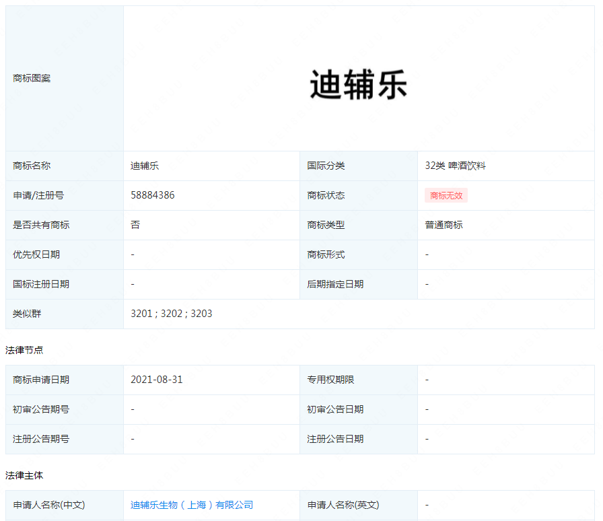
Task: Click the 32类 啤酒饮料 classification value
Action: click(456, 166)
